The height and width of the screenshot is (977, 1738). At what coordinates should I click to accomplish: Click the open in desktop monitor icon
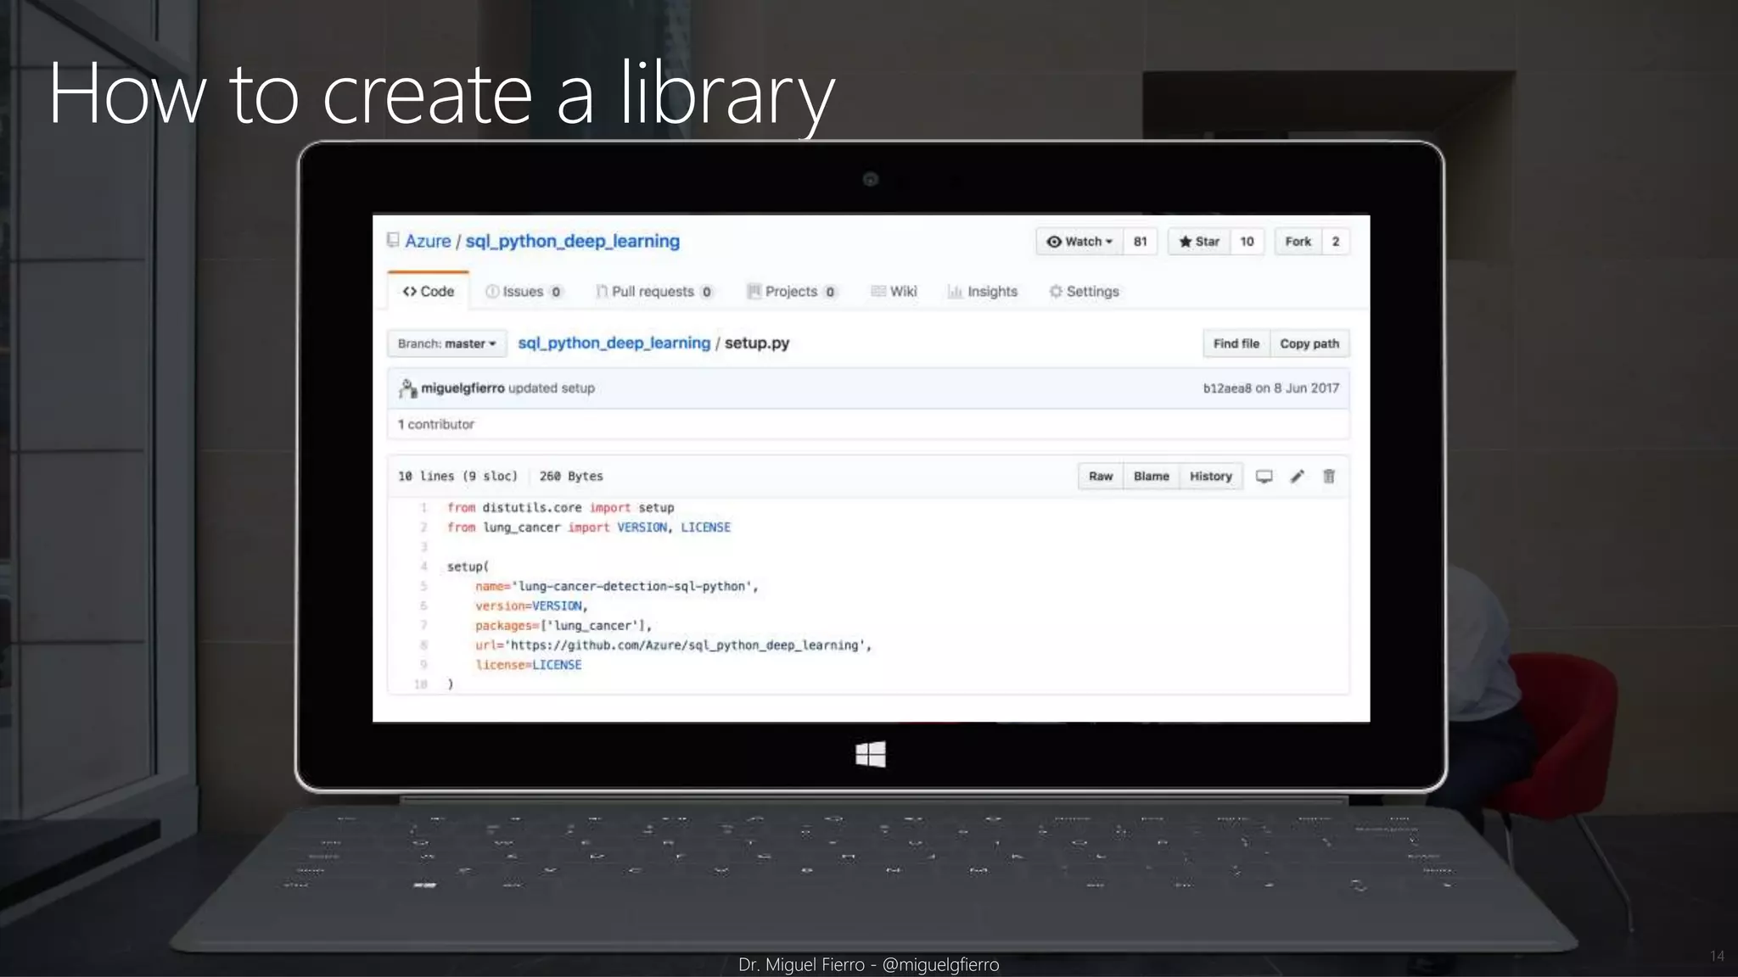click(x=1264, y=477)
